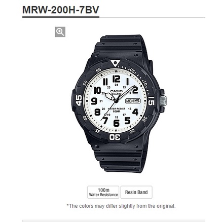Click the large 6 on dial
The width and height of the screenshot is (222, 222).
pyautogui.click(x=116, y=123)
